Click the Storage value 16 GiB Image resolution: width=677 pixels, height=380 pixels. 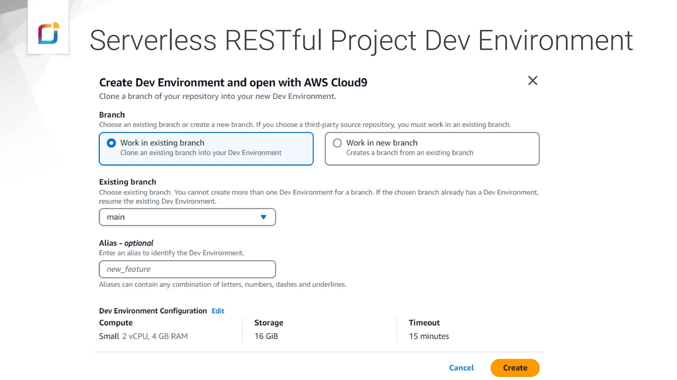[x=266, y=336]
